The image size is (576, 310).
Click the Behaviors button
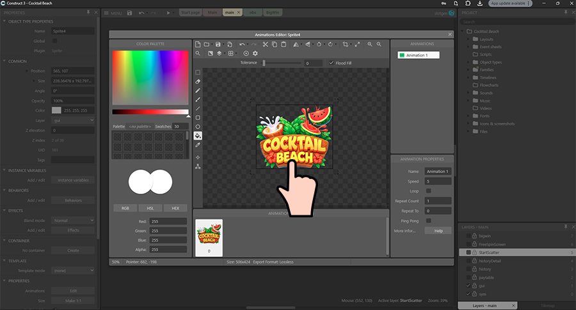73,200
